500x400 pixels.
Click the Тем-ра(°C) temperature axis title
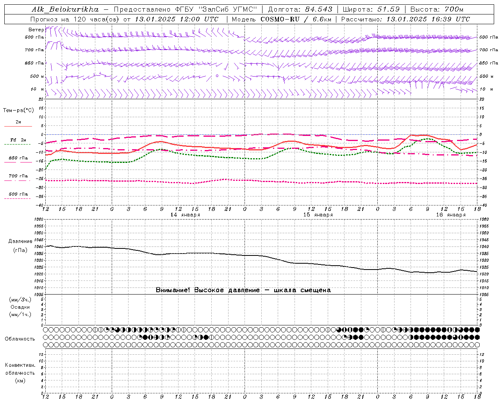pyautogui.click(x=18, y=111)
